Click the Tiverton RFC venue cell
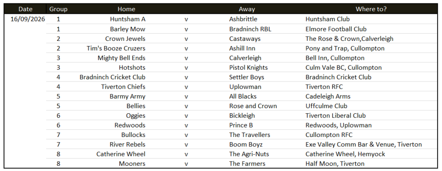Image resolution: width=442 pixels, height=171 pixels. pyautogui.click(x=324, y=87)
